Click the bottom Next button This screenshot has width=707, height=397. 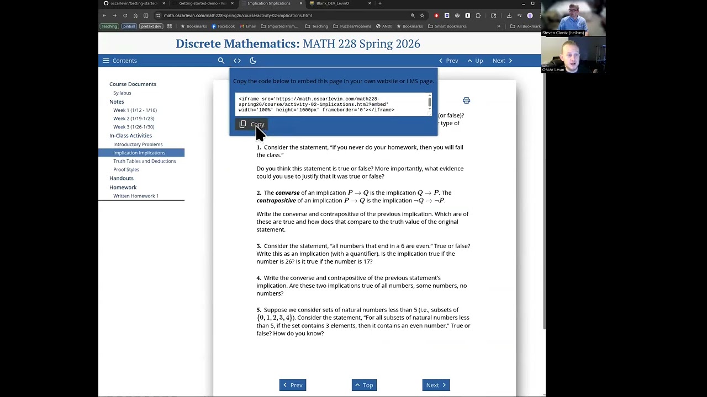[436, 385]
